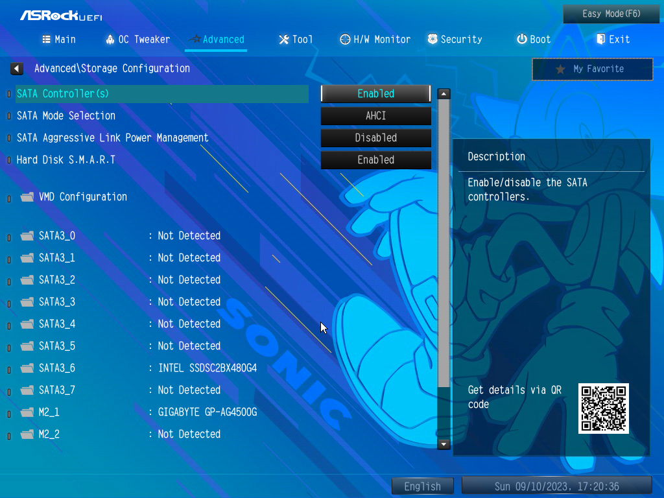Open the SATA3_6 entry label
The image size is (664, 498).
click(x=57, y=368)
